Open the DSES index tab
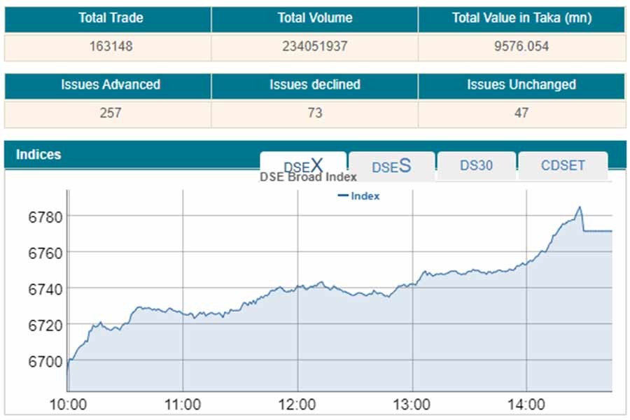 point(391,167)
